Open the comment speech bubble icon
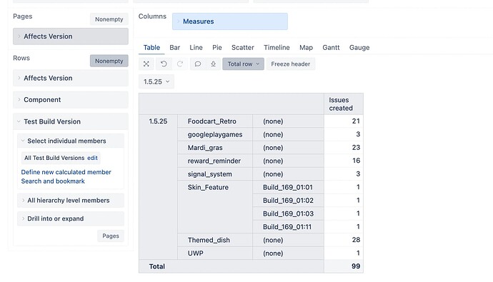 [x=197, y=64]
